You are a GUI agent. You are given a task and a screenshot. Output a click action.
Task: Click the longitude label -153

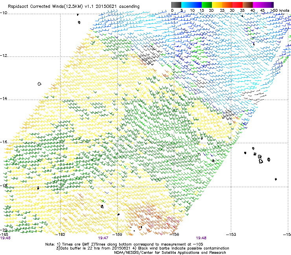click(x=231, y=235)
